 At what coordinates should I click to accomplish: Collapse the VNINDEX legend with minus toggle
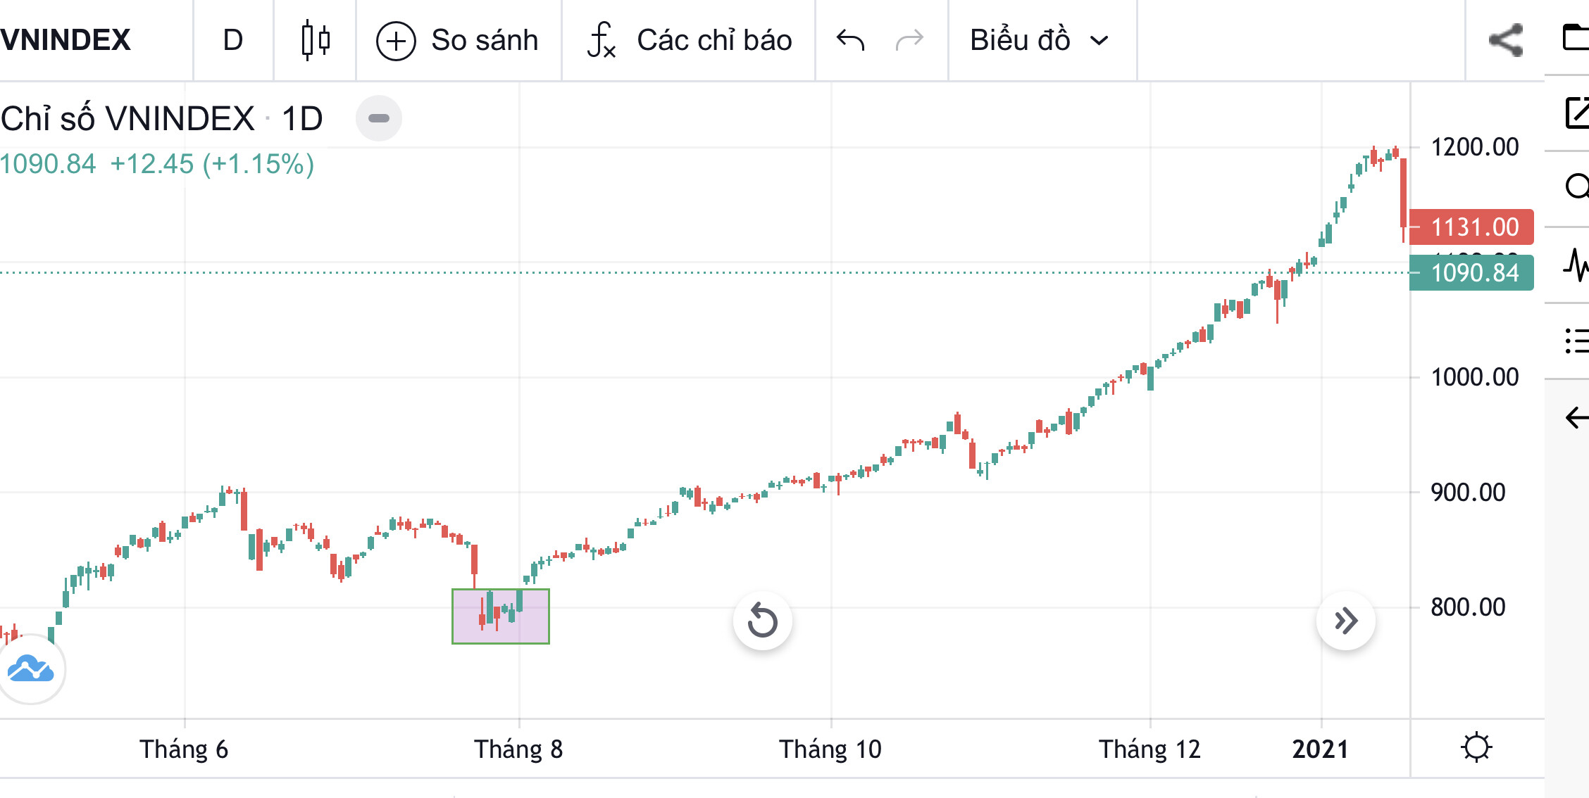pyautogui.click(x=378, y=118)
